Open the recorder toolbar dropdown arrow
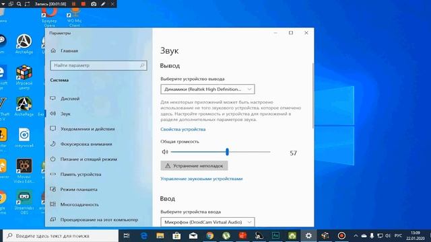This screenshot has height=242, width=431. 3,4
